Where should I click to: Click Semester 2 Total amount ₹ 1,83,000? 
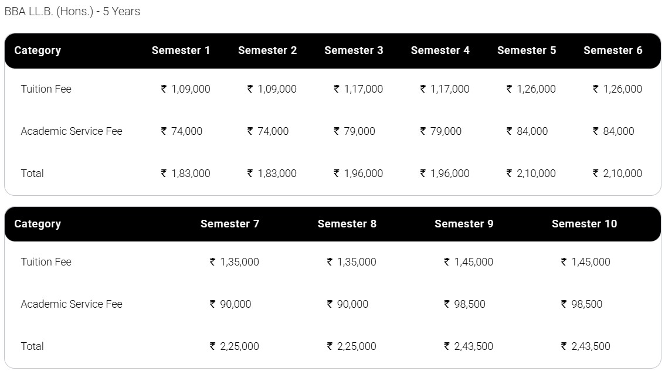pyautogui.click(x=272, y=173)
